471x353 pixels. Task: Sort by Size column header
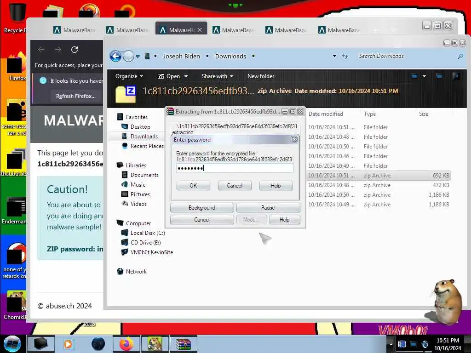424,114
